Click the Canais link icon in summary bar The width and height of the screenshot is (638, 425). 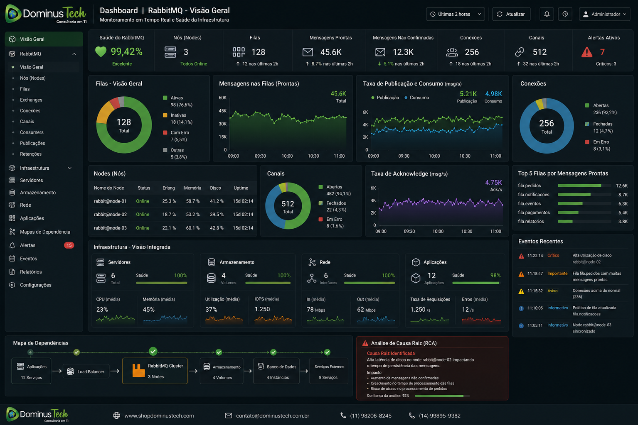pyautogui.click(x=520, y=52)
